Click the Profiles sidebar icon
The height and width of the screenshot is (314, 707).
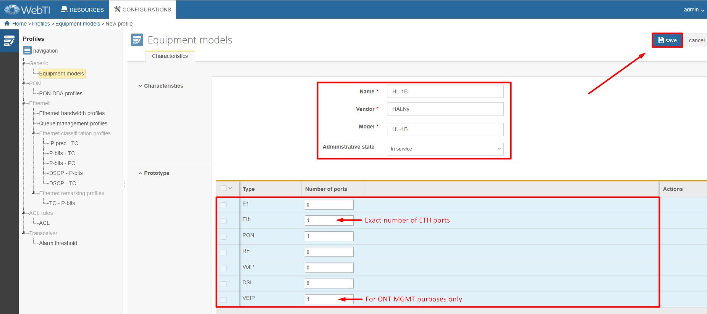[9, 40]
